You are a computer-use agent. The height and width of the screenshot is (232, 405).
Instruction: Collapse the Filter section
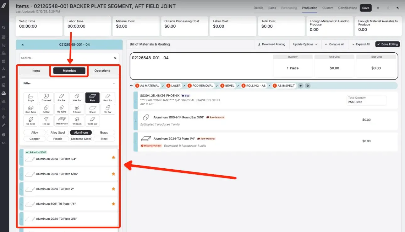pos(114,83)
